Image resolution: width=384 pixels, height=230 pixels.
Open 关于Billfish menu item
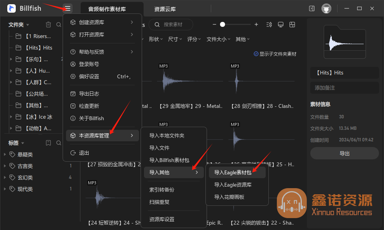(103, 118)
